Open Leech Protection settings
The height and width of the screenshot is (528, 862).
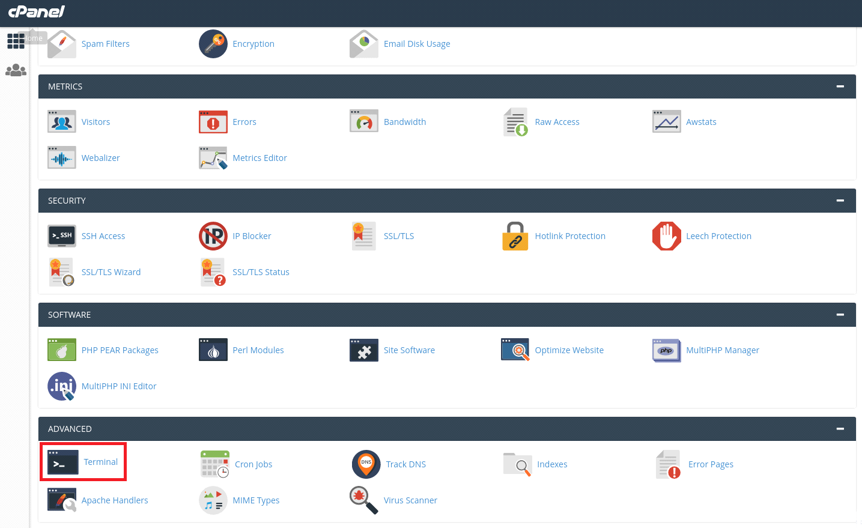719,235
